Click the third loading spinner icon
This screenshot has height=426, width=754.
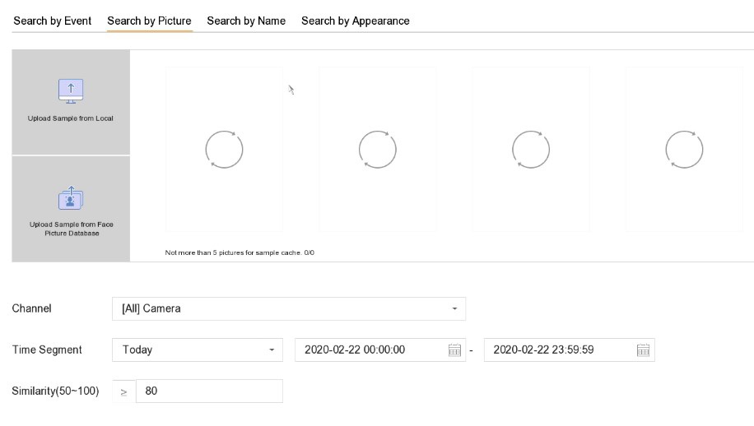tap(531, 150)
